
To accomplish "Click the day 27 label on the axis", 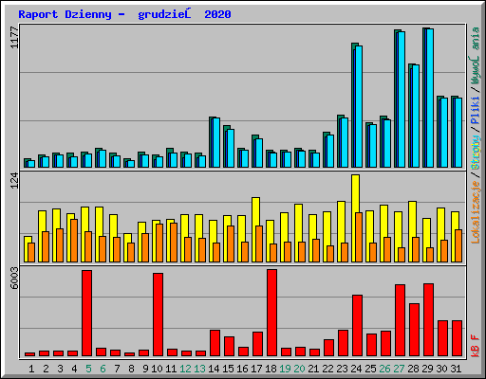I will [399, 369].
